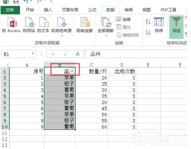
Task: Select column D header
Action: pos(122,65)
